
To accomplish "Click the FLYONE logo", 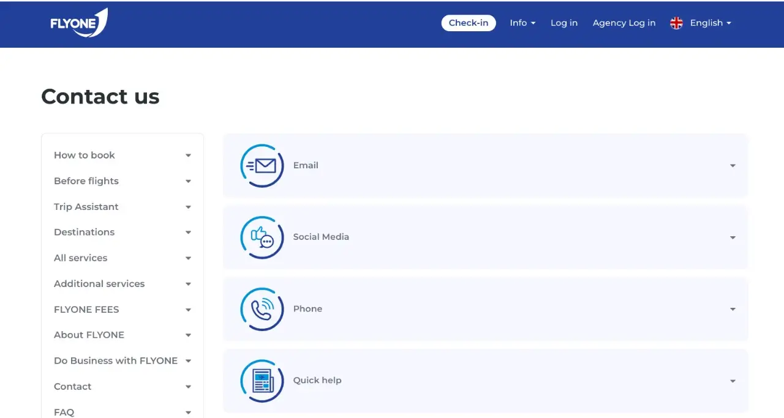I will 79,23.
